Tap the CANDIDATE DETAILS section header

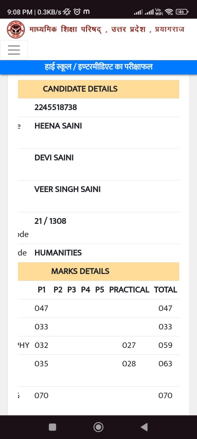pyautogui.click(x=98, y=89)
